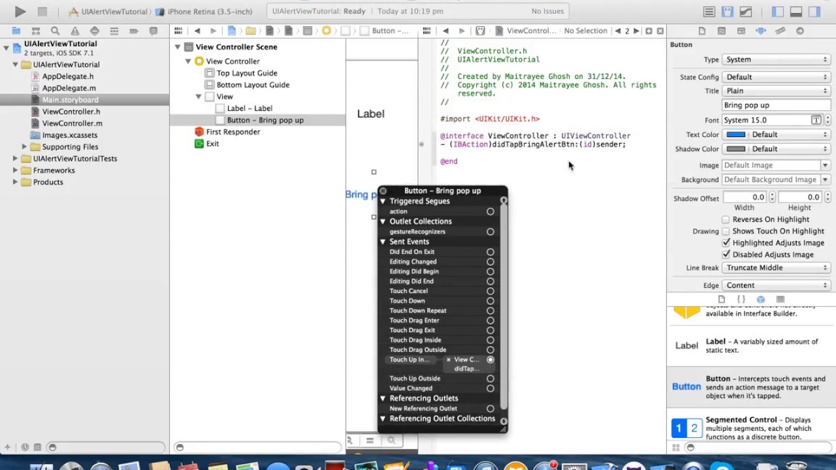
Task: Open the Shadow Color swatch
Action: coord(736,149)
